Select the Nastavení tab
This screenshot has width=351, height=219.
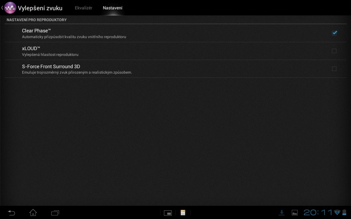(x=112, y=8)
